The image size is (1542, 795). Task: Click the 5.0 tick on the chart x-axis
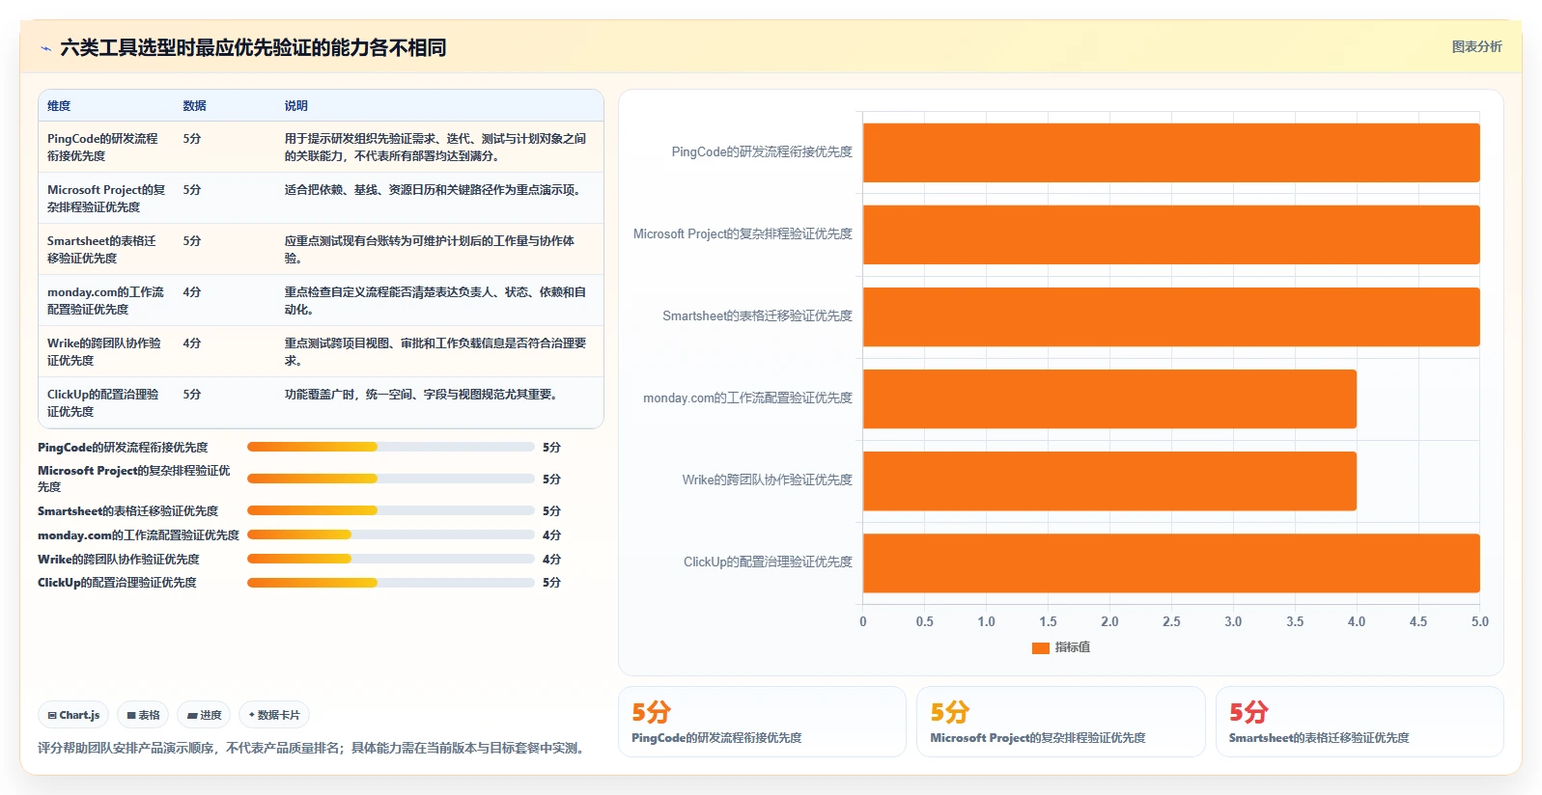tap(1480, 622)
